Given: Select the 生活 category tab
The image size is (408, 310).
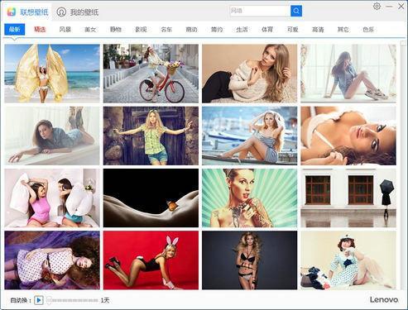Looking at the screenshot, I should (242, 29).
